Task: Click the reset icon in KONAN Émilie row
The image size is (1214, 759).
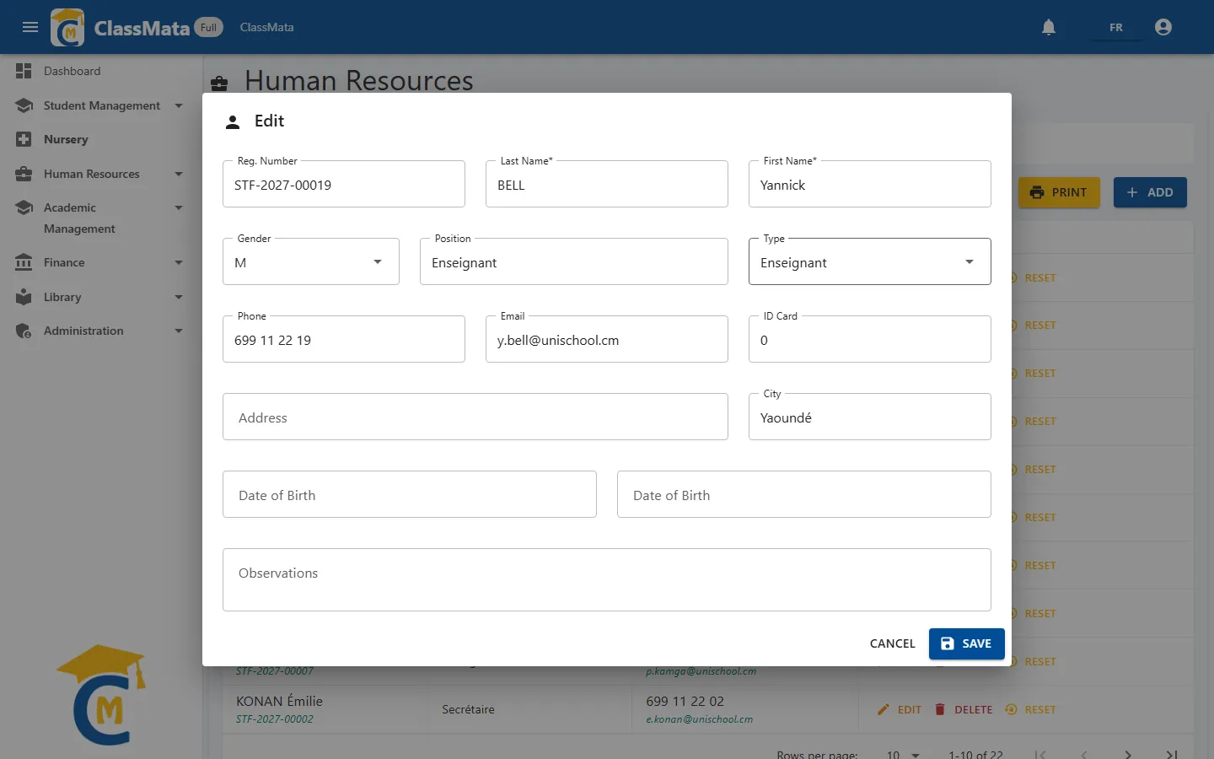Action: point(1011,709)
